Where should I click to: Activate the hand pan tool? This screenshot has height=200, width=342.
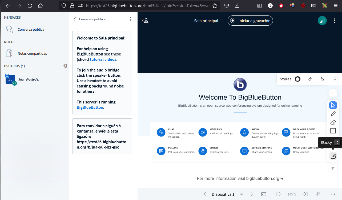click(x=318, y=194)
